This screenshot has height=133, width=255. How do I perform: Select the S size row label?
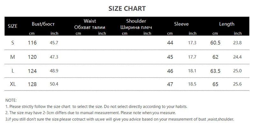pos(13,43)
